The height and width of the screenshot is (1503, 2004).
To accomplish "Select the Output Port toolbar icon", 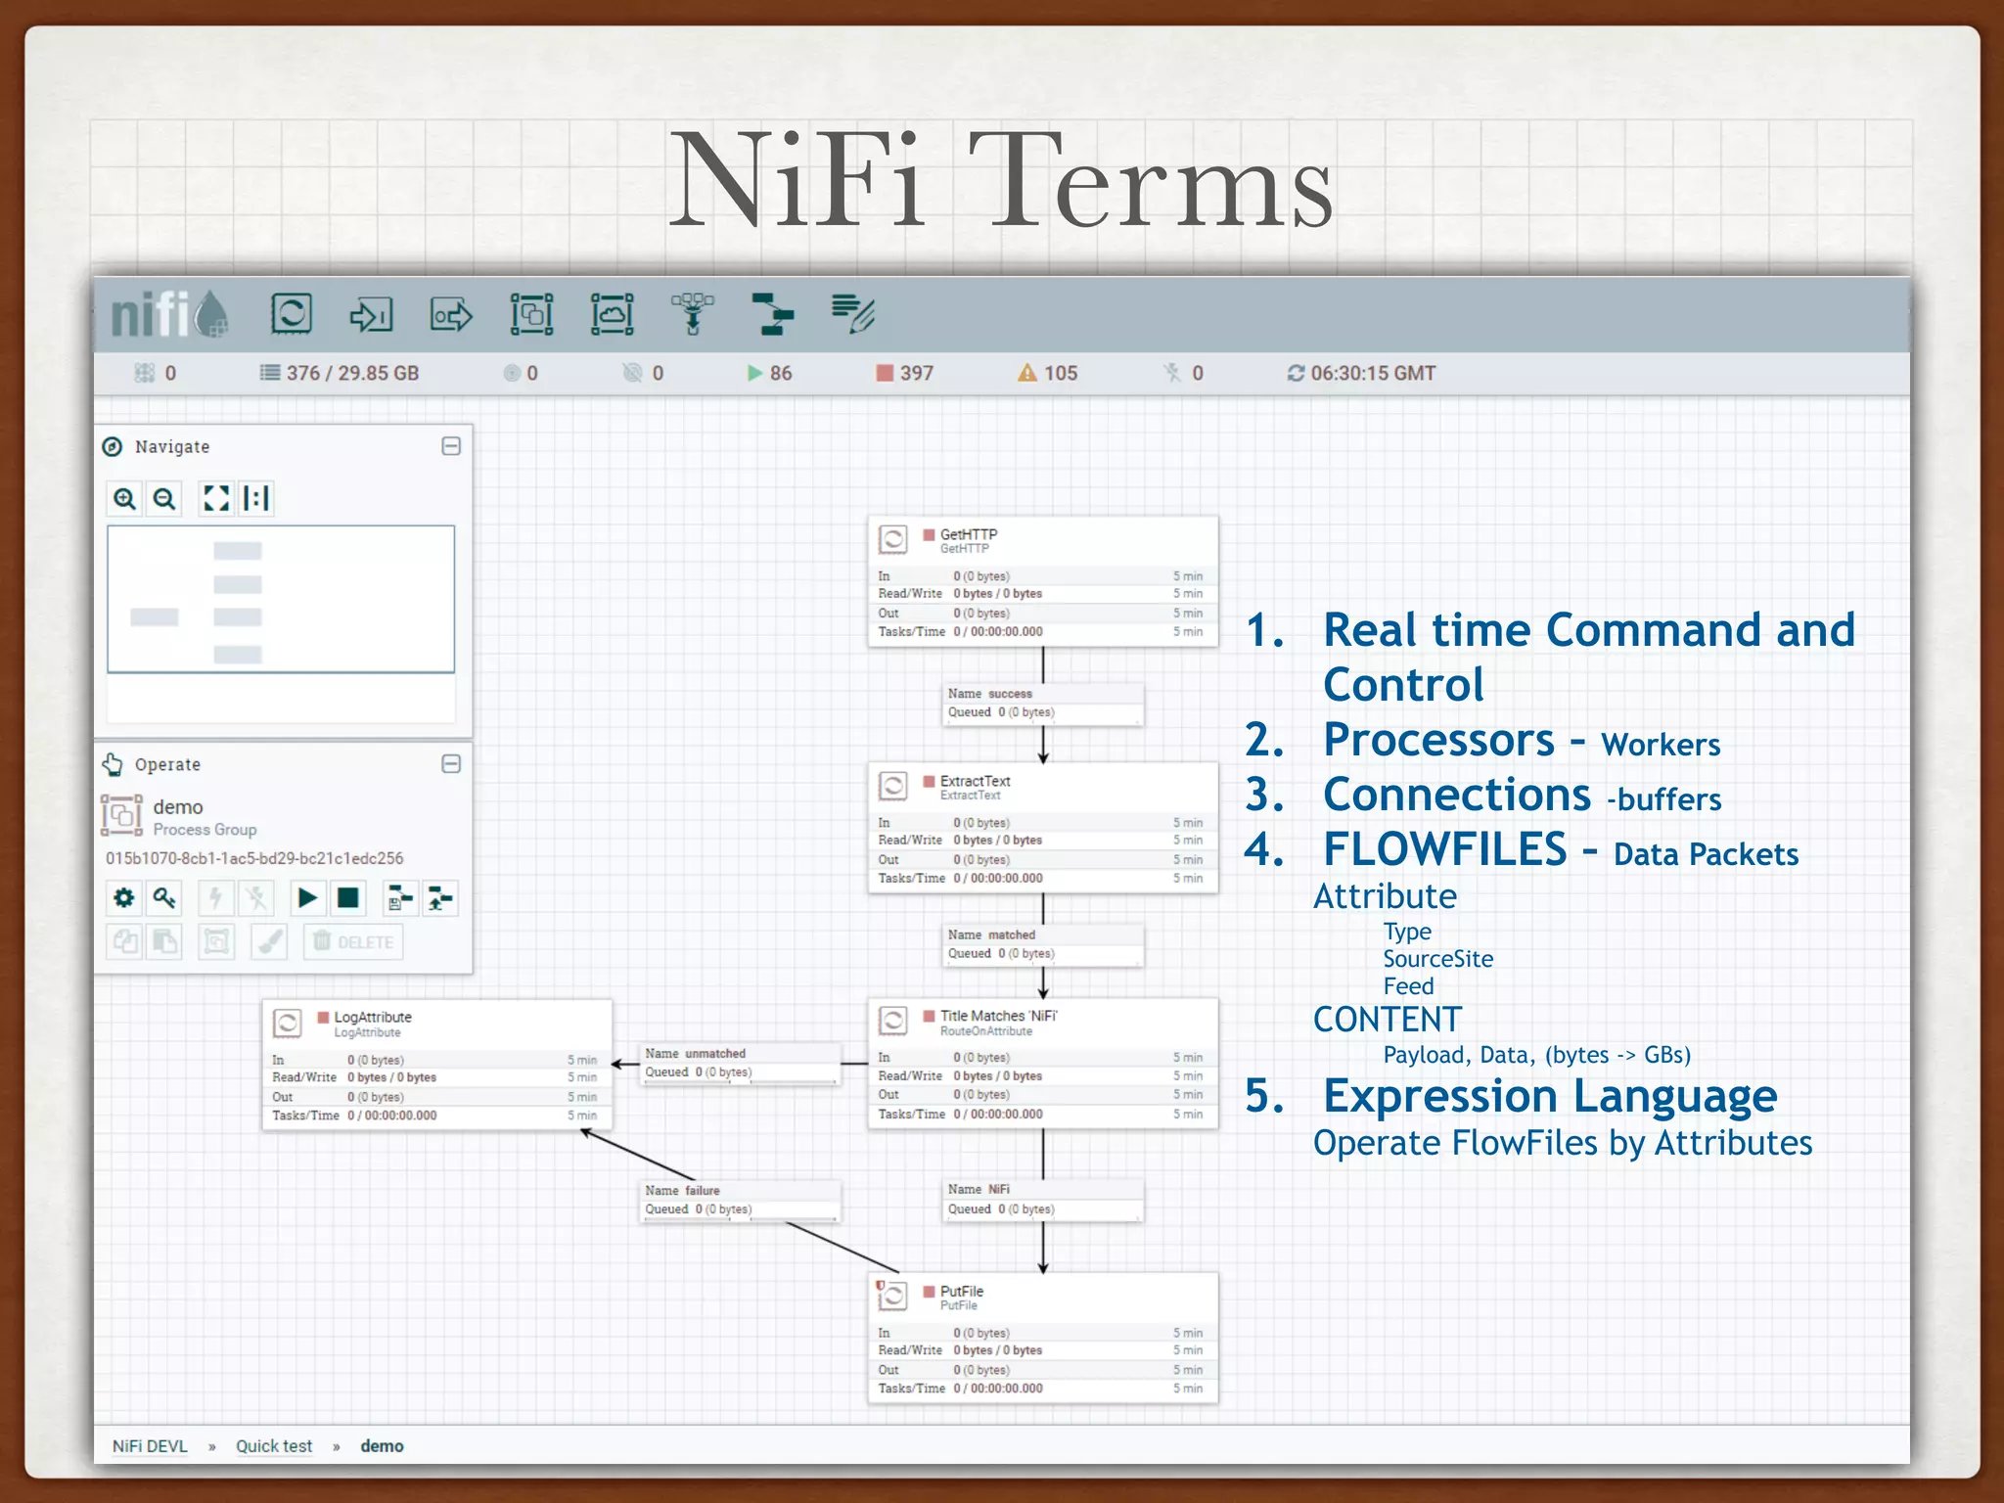I will [451, 315].
